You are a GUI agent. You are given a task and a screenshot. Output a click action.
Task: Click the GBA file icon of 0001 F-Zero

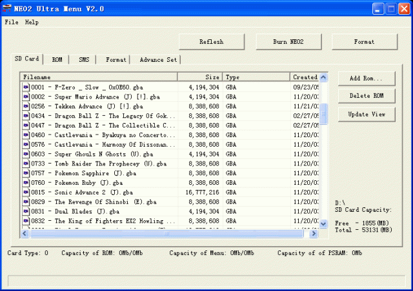pos(26,87)
